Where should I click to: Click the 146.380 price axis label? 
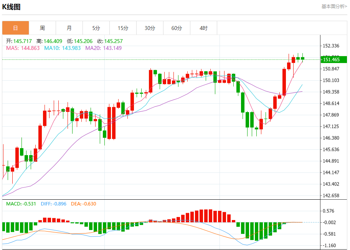[331, 138]
